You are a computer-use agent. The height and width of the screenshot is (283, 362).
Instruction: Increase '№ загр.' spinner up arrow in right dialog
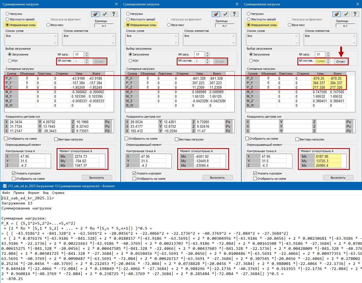(x=328, y=53)
